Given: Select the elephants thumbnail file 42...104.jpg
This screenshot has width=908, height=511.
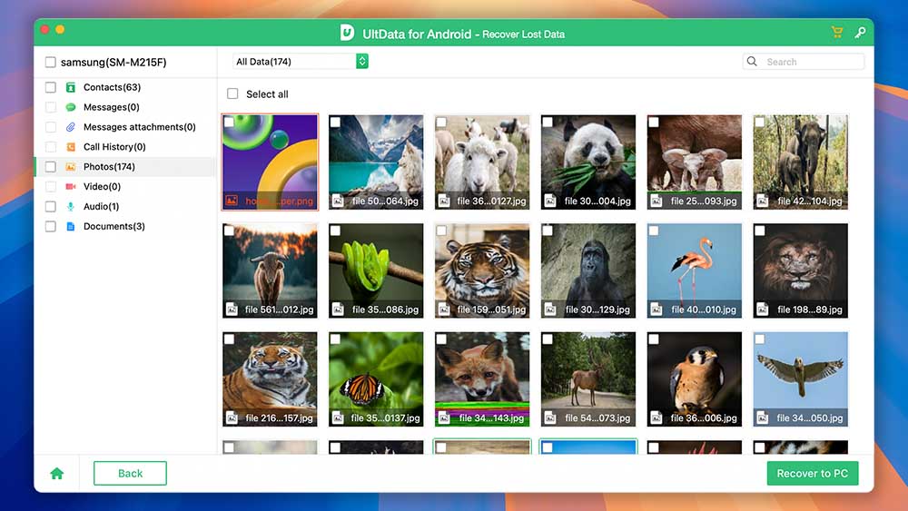Looking at the screenshot, I should click(800, 162).
